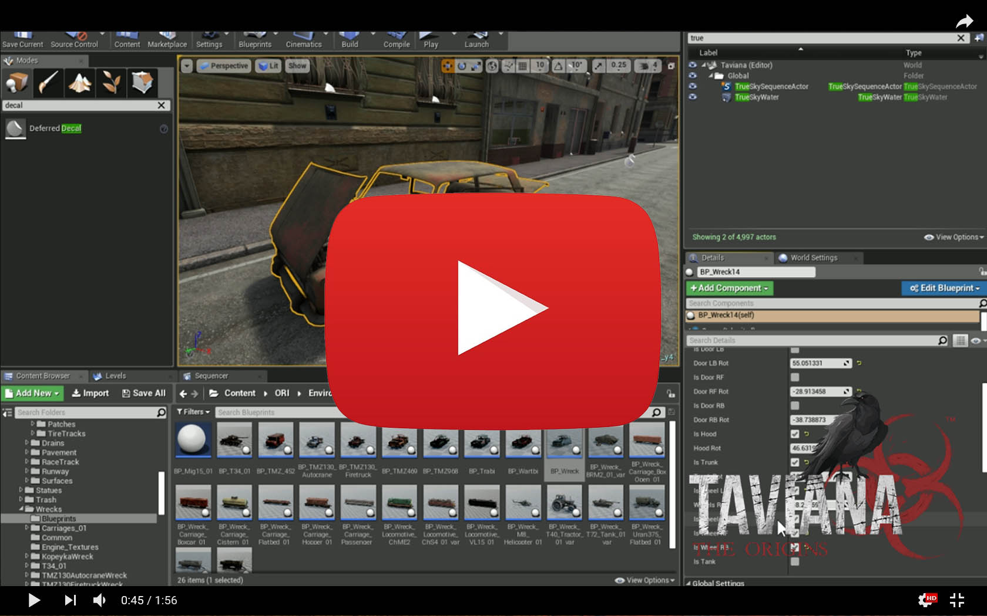The height and width of the screenshot is (616, 987).
Task: Toggle the Is Door RF checkbox
Action: [x=795, y=377]
